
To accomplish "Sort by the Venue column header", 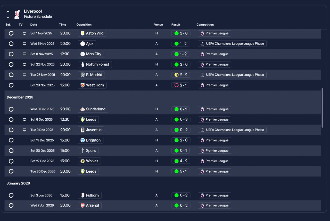I will pyautogui.click(x=159, y=25).
